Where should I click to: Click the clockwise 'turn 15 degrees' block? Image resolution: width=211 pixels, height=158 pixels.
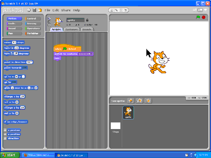(17, 48)
